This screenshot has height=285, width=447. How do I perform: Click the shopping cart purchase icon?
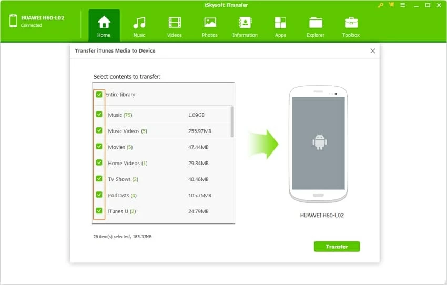point(391,5)
